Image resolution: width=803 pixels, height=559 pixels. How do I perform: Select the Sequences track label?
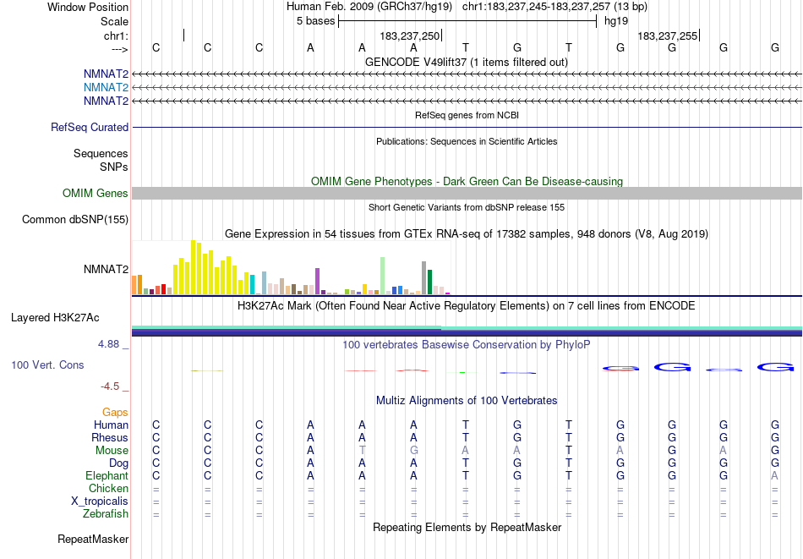coord(101,154)
